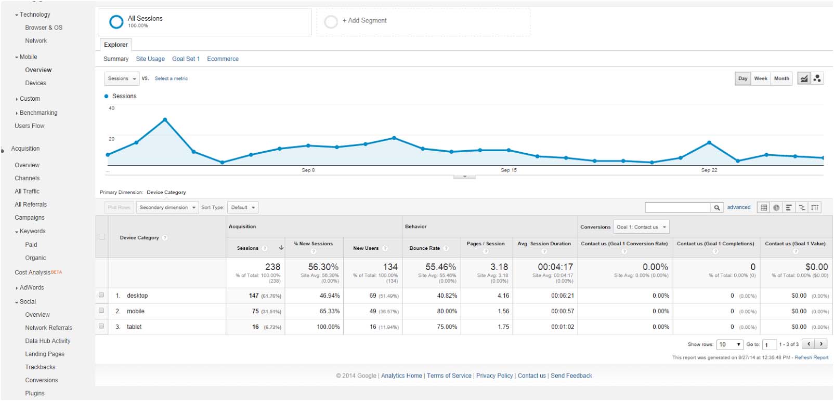
Task: Select the comparison view icon
Action: pyautogui.click(x=802, y=208)
